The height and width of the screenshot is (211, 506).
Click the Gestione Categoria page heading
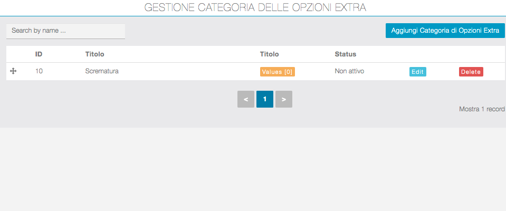[255, 8]
